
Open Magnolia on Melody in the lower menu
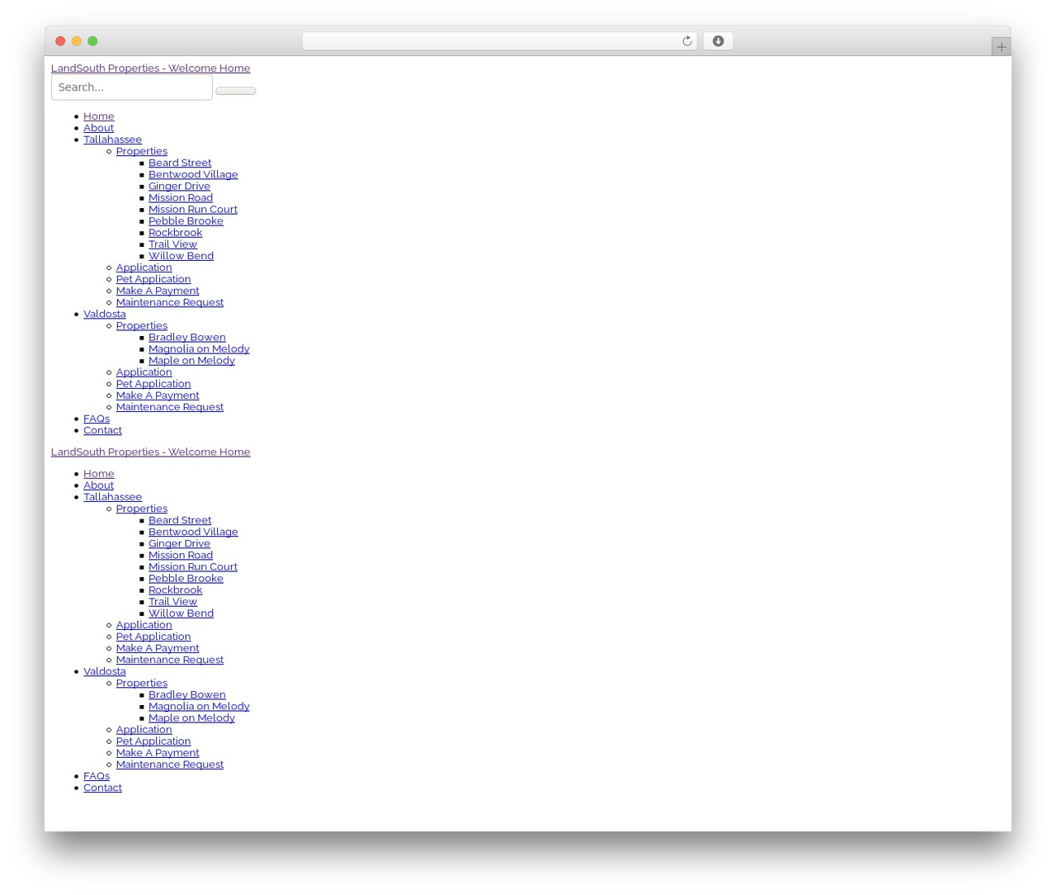(199, 706)
